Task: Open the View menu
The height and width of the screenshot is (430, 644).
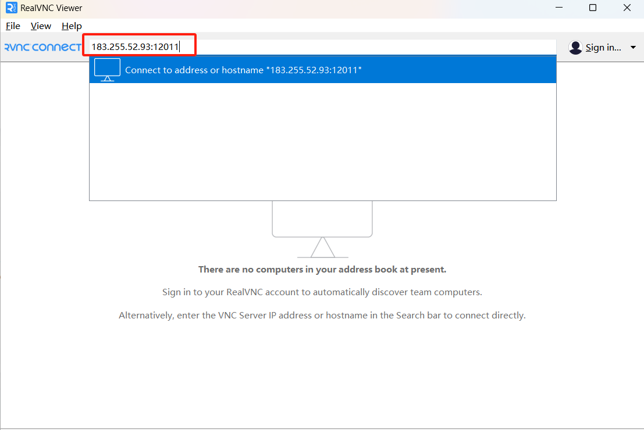Action: click(x=41, y=26)
